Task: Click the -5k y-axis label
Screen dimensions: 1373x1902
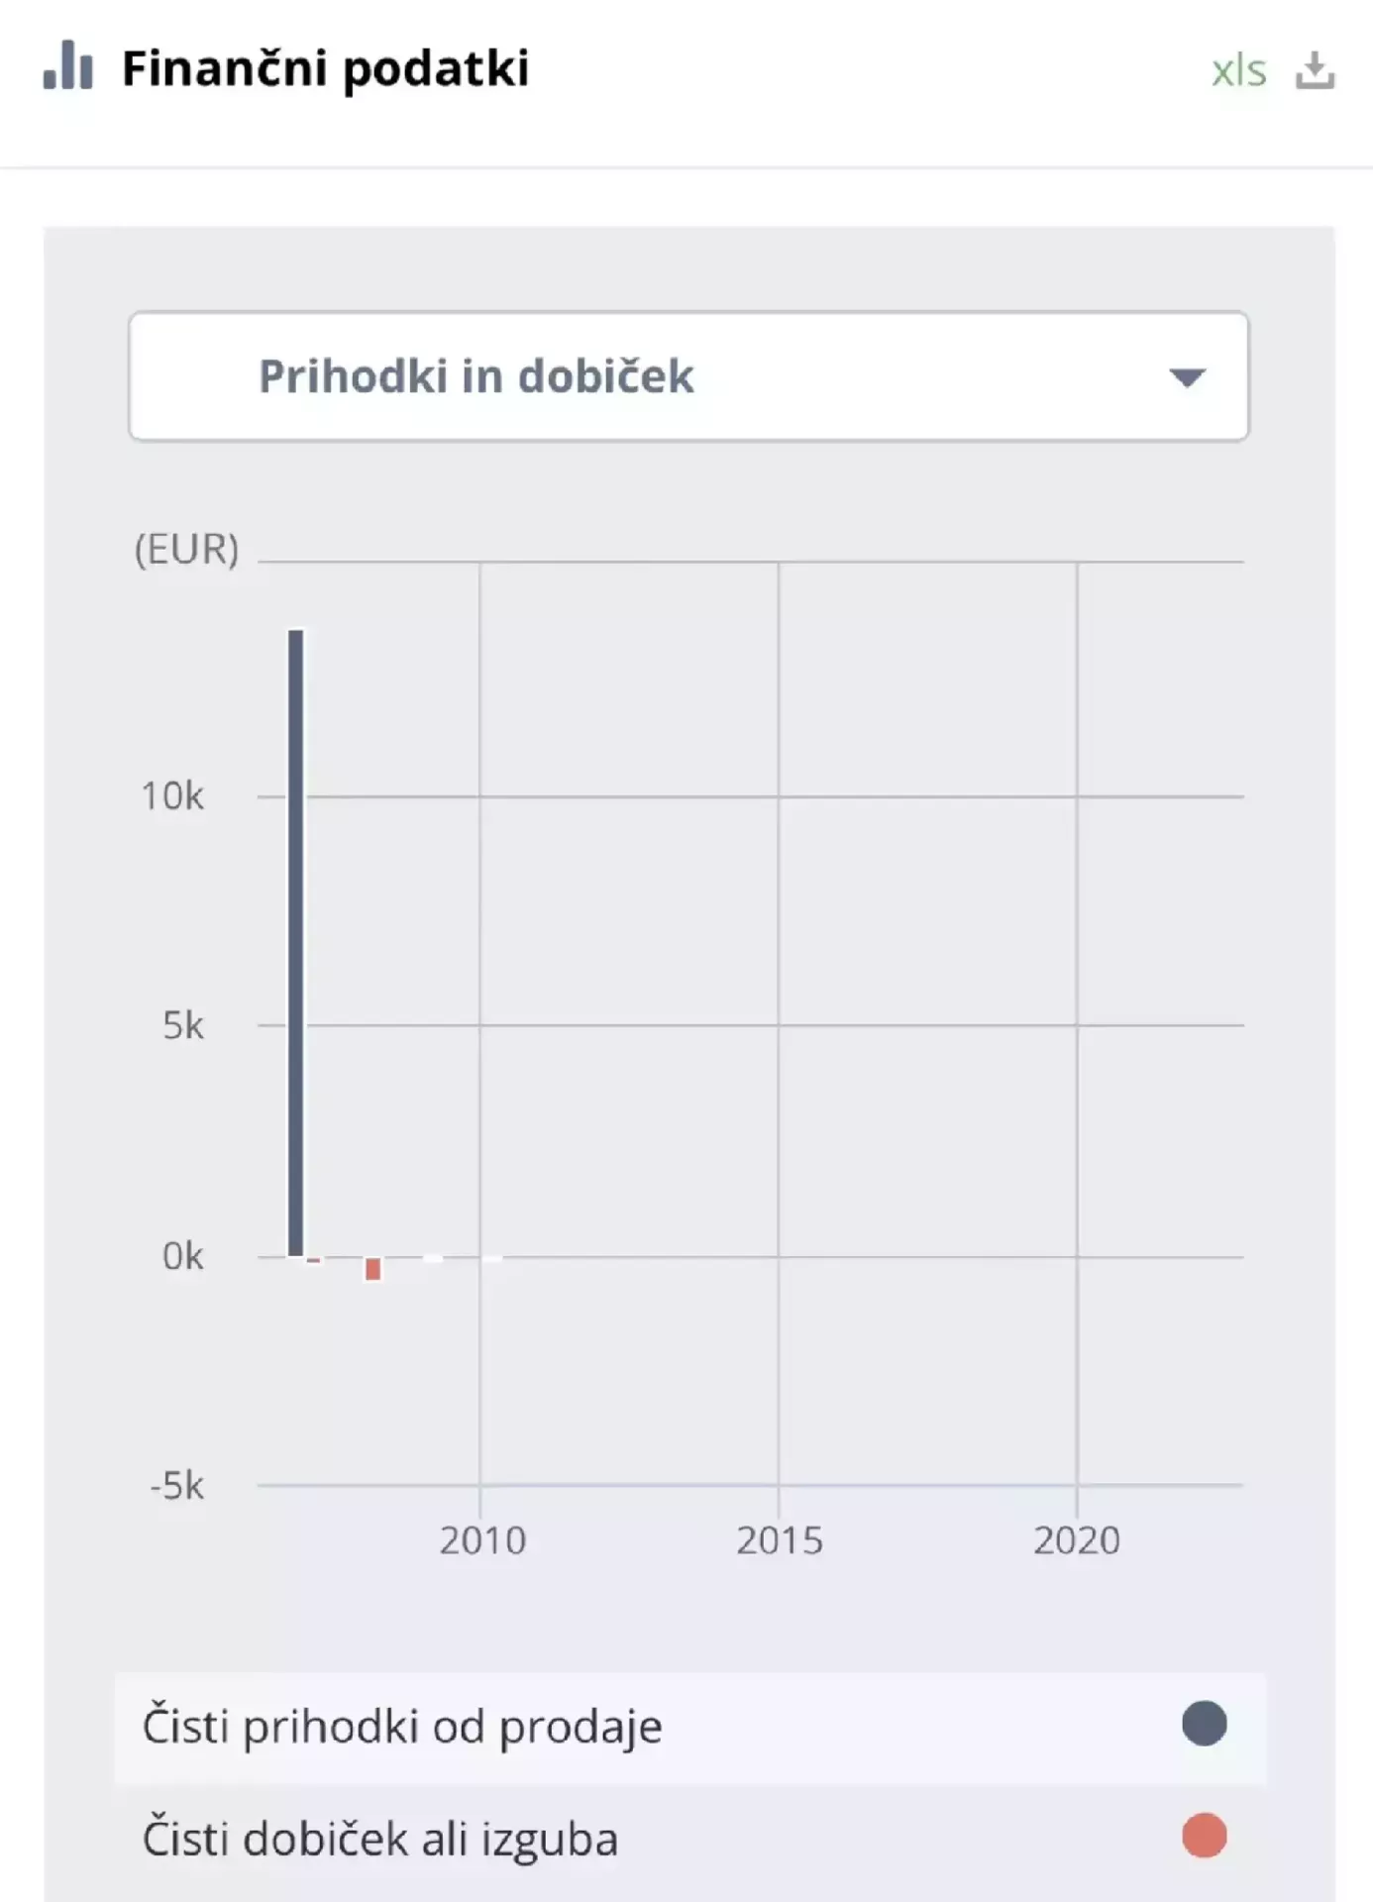Action: click(x=177, y=1486)
